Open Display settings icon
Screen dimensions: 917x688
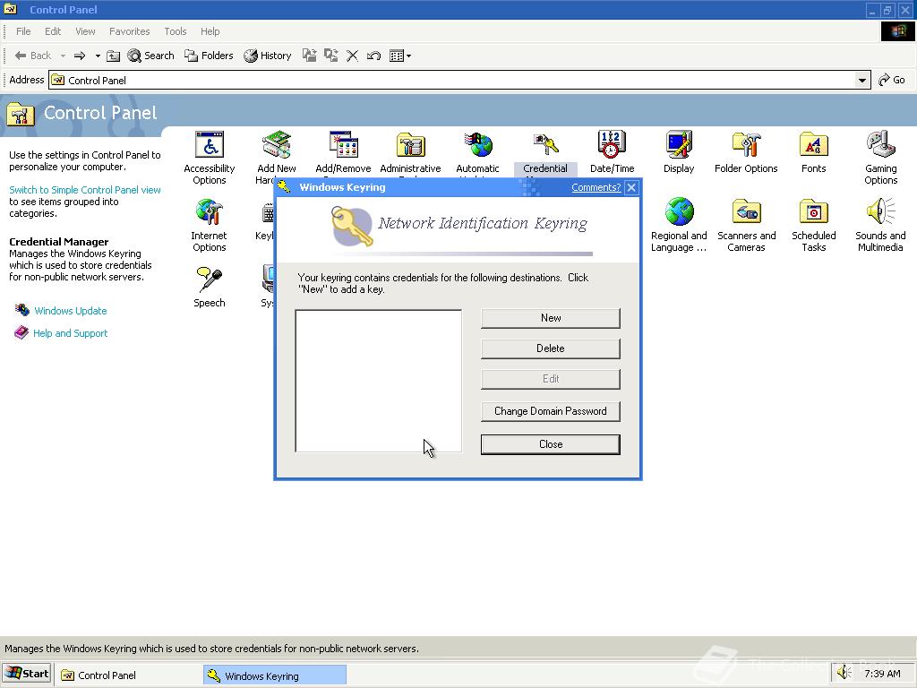[679, 145]
